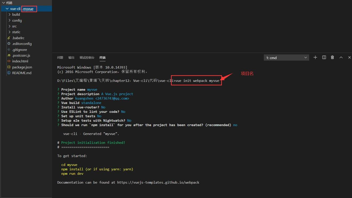Click the info icon beside README.md
This screenshot has height=198, width=352.
tap(9, 73)
